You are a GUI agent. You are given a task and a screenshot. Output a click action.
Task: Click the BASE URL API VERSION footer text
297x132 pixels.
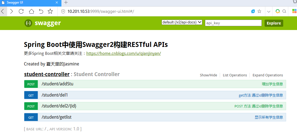point(53,129)
